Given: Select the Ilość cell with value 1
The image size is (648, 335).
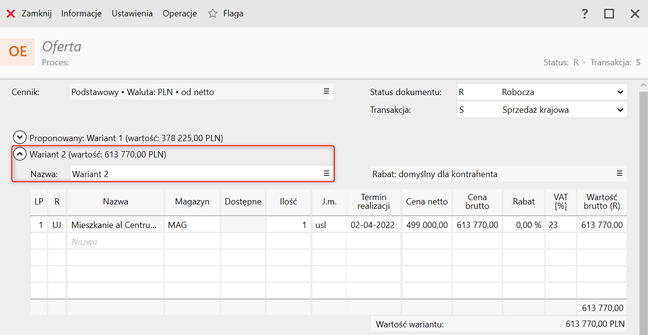Looking at the screenshot, I should coord(288,225).
